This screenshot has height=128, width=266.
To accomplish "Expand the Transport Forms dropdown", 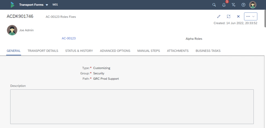I will point(47,5).
